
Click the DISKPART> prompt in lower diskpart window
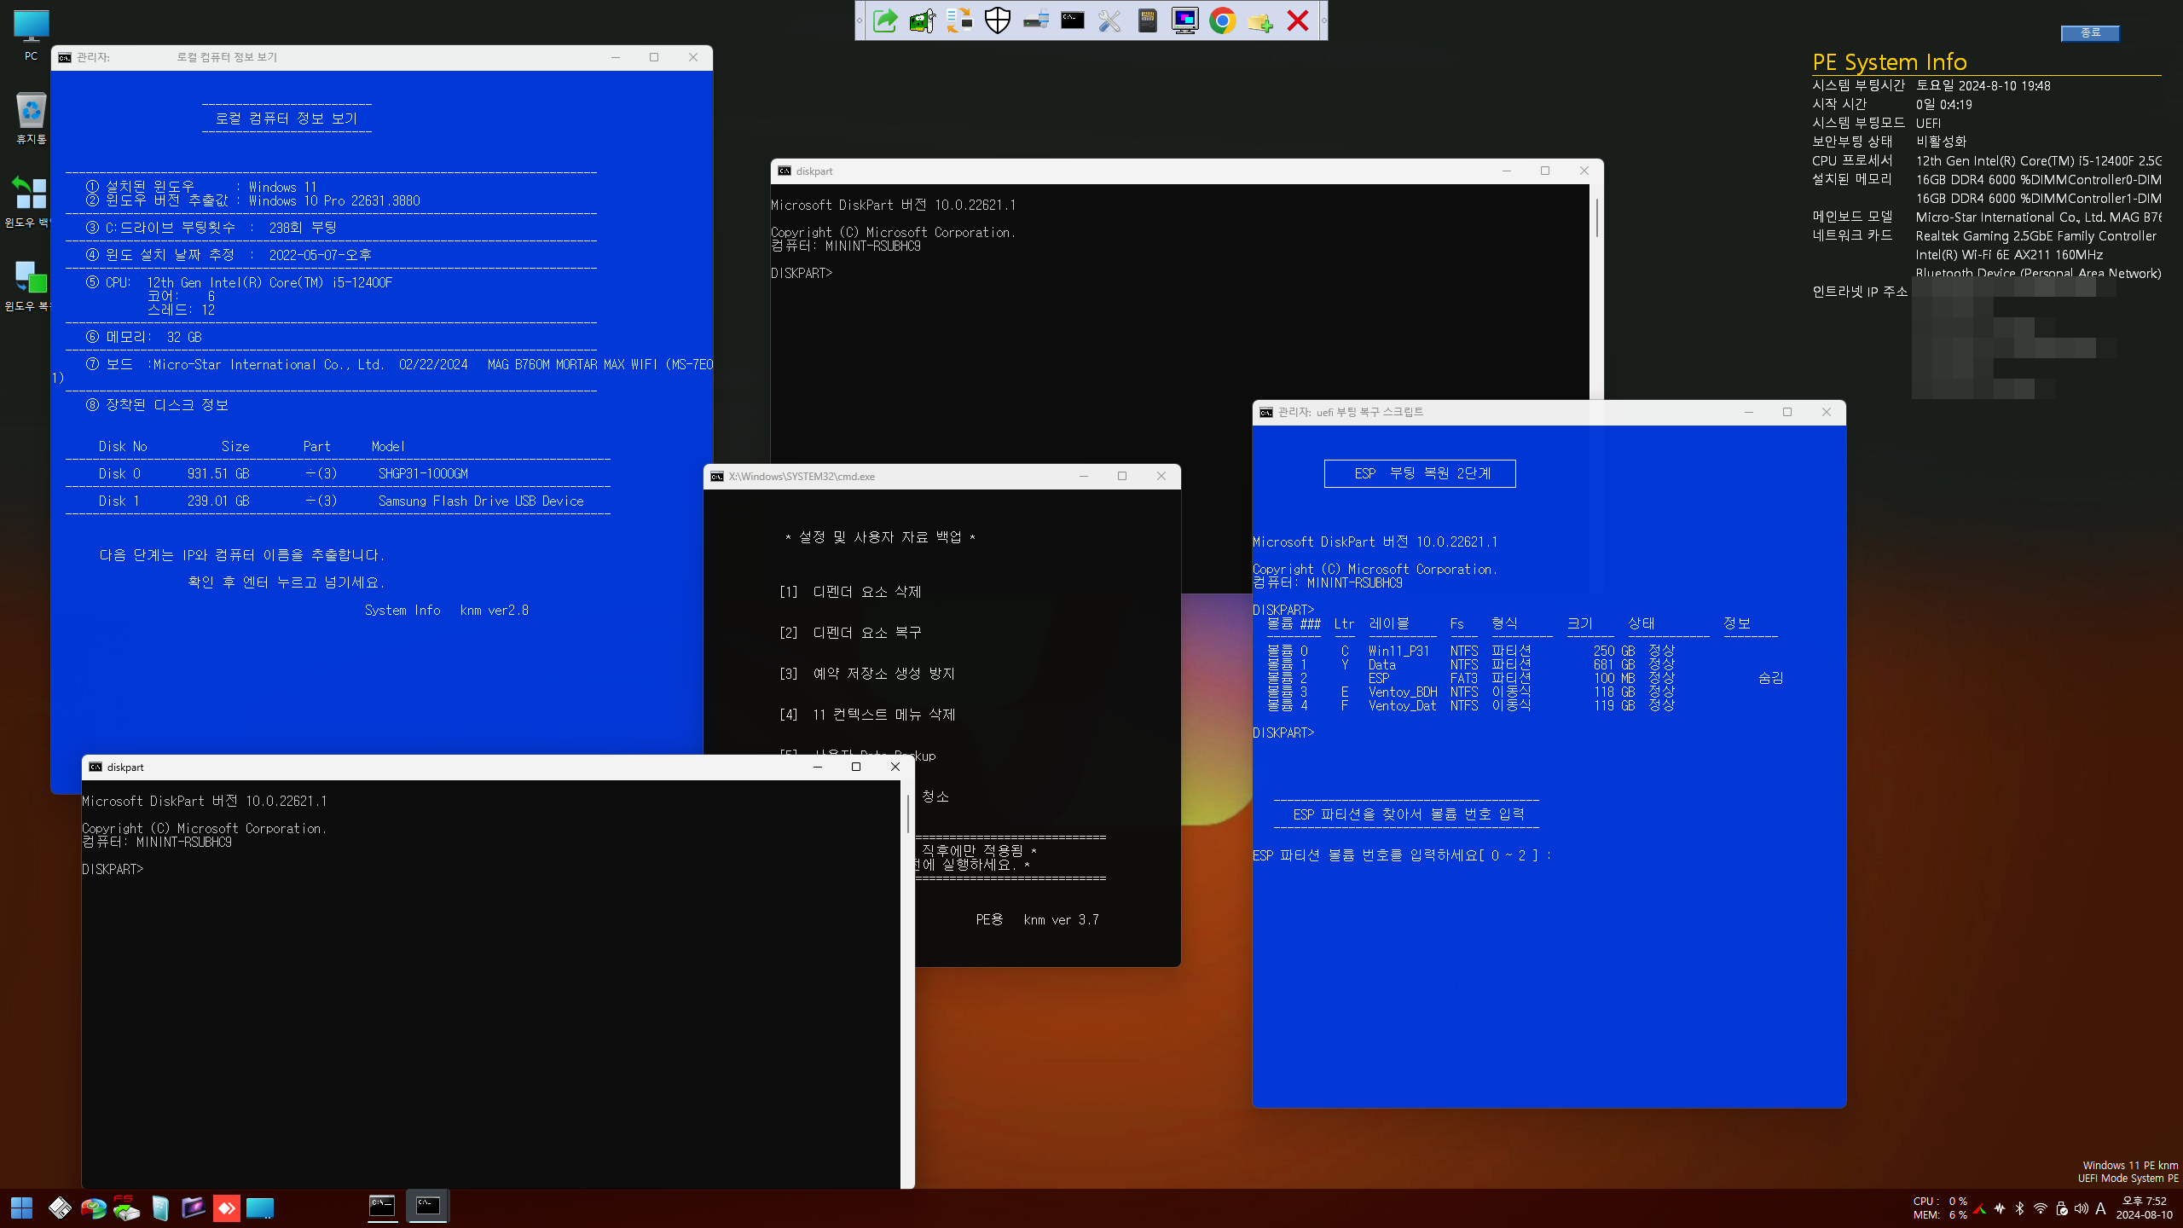pos(113,870)
